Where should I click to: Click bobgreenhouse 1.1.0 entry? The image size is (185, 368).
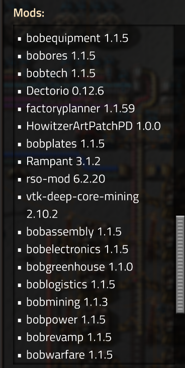79,267
